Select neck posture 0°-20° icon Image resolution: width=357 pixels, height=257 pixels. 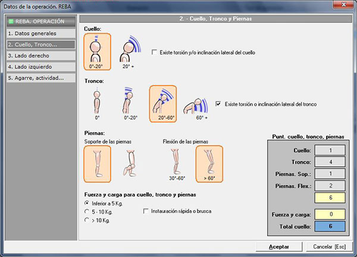click(x=98, y=52)
